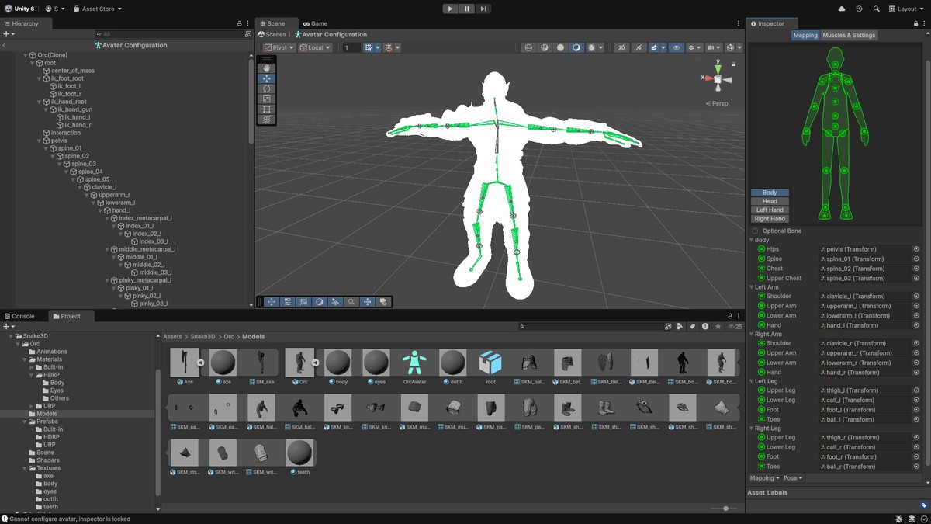931x524 pixels.
Task: Switch to the Console tab
Action: pyautogui.click(x=19, y=316)
